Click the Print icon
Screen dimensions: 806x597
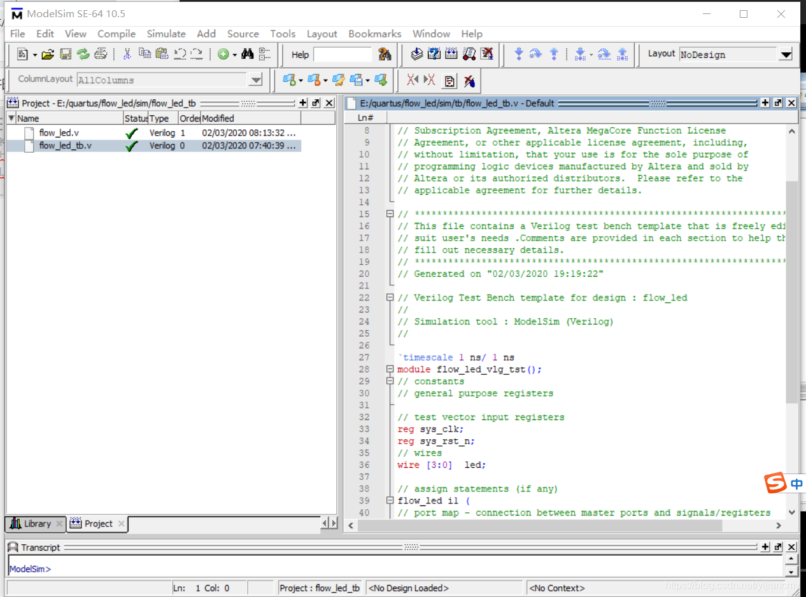101,55
